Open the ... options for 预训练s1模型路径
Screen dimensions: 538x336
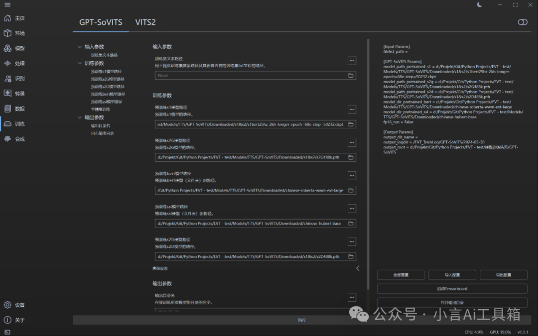tap(352, 110)
